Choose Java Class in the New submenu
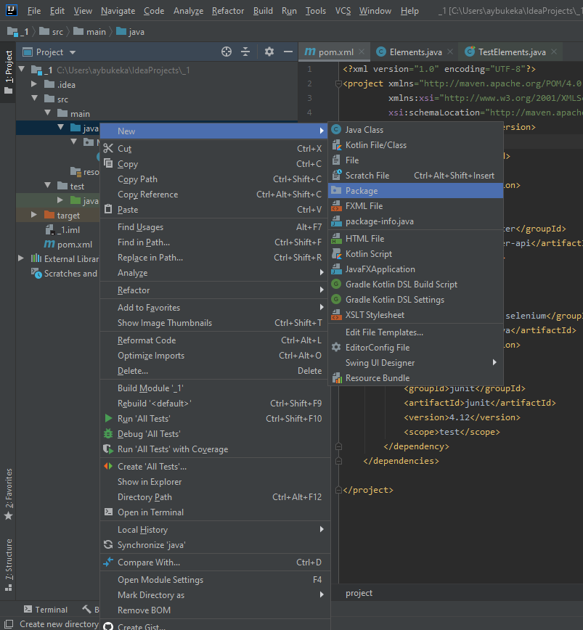 (x=415, y=130)
